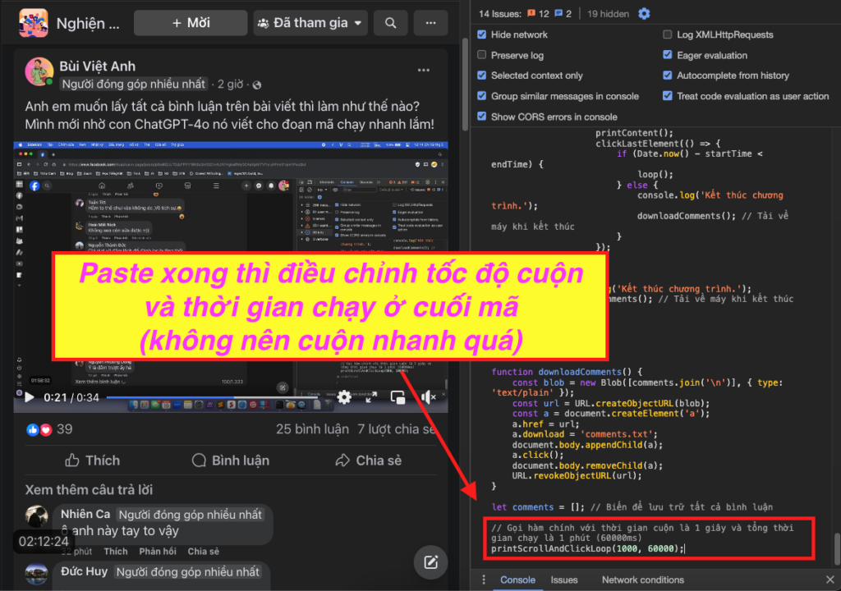Screen dimensions: 841x591
Task: Open the Network conditions tab
Action: 642,580
